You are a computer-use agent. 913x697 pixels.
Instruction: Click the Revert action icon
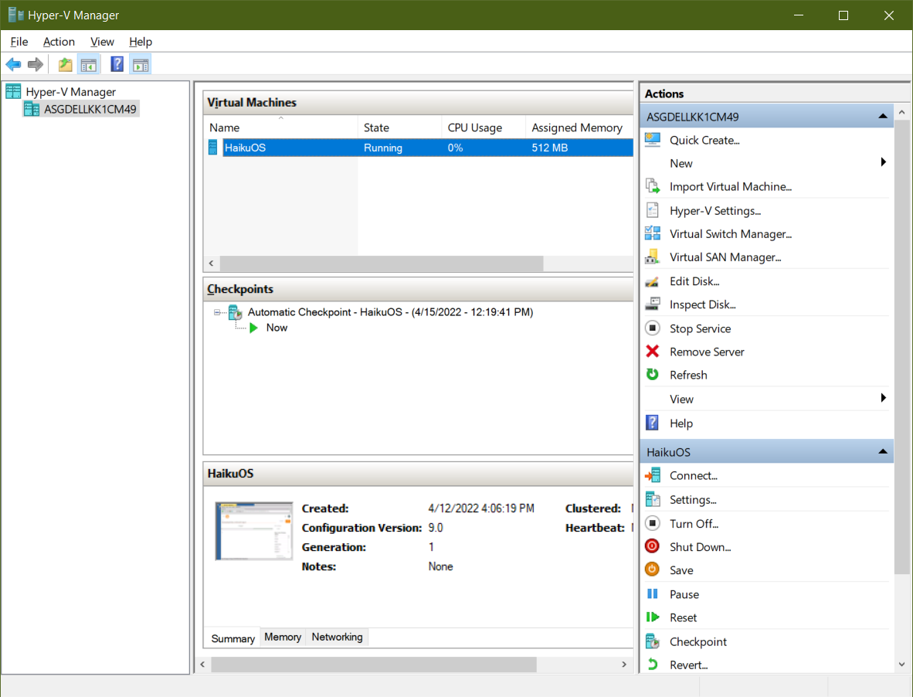click(653, 665)
